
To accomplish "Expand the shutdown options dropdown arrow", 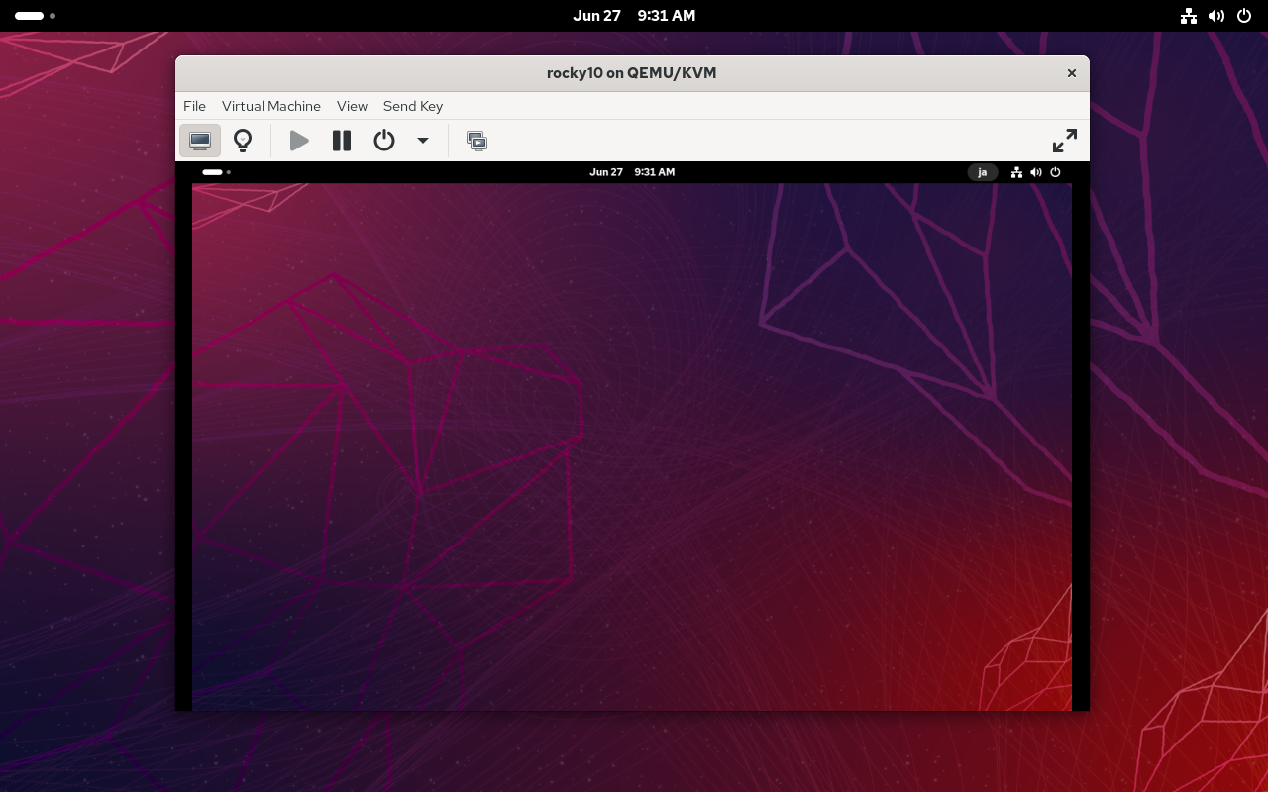I will pos(423,141).
